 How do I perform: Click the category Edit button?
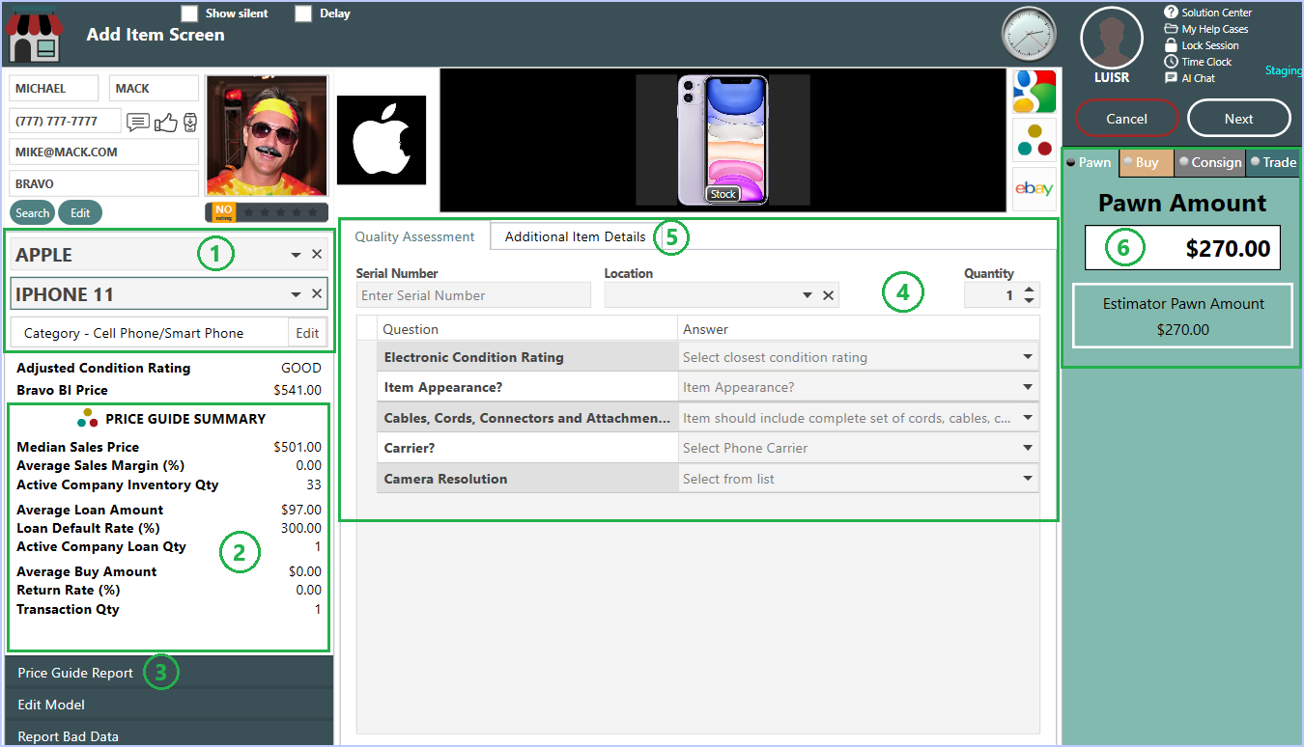[307, 333]
